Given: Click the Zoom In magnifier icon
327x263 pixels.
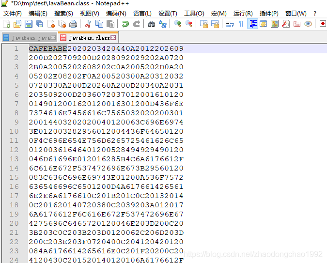Looking at the screenshot, I should click(x=177, y=24).
